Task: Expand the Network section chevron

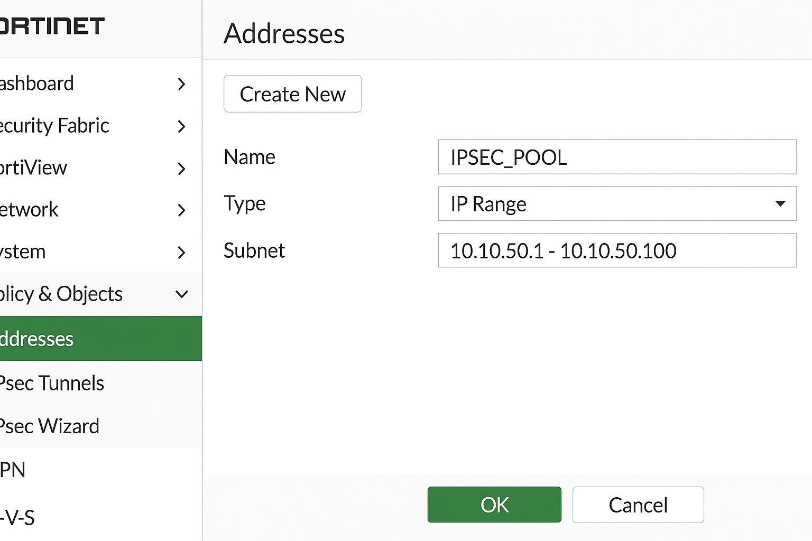Action: [182, 210]
